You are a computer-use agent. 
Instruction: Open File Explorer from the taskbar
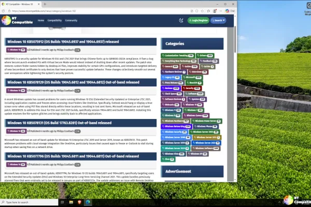(71, 202)
